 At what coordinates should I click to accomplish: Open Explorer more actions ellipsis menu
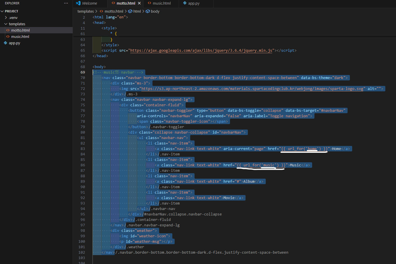coord(66,3)
